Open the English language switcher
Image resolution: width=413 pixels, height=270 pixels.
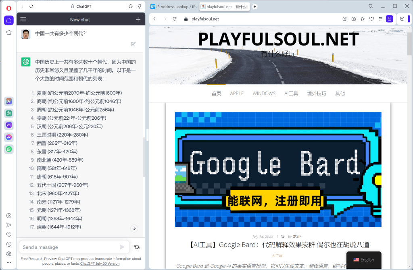click(x=364, y=260)
